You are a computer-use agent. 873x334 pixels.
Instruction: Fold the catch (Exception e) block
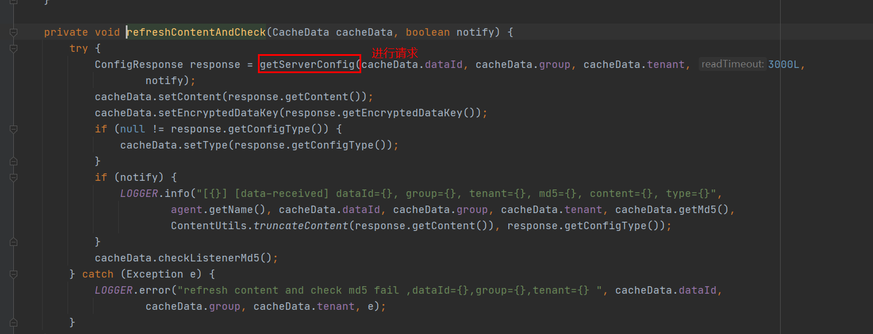tap(14, 274)
